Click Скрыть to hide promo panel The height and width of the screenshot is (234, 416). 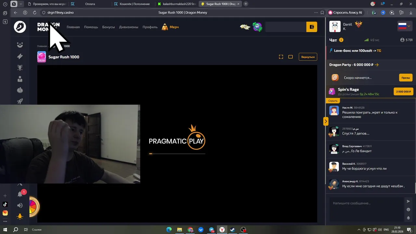[333, 101]
